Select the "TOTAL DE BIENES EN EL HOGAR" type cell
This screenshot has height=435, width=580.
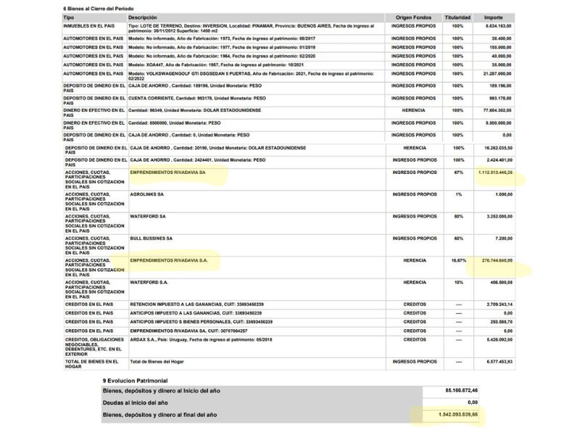pyautogui.click(x=92, y=364)
